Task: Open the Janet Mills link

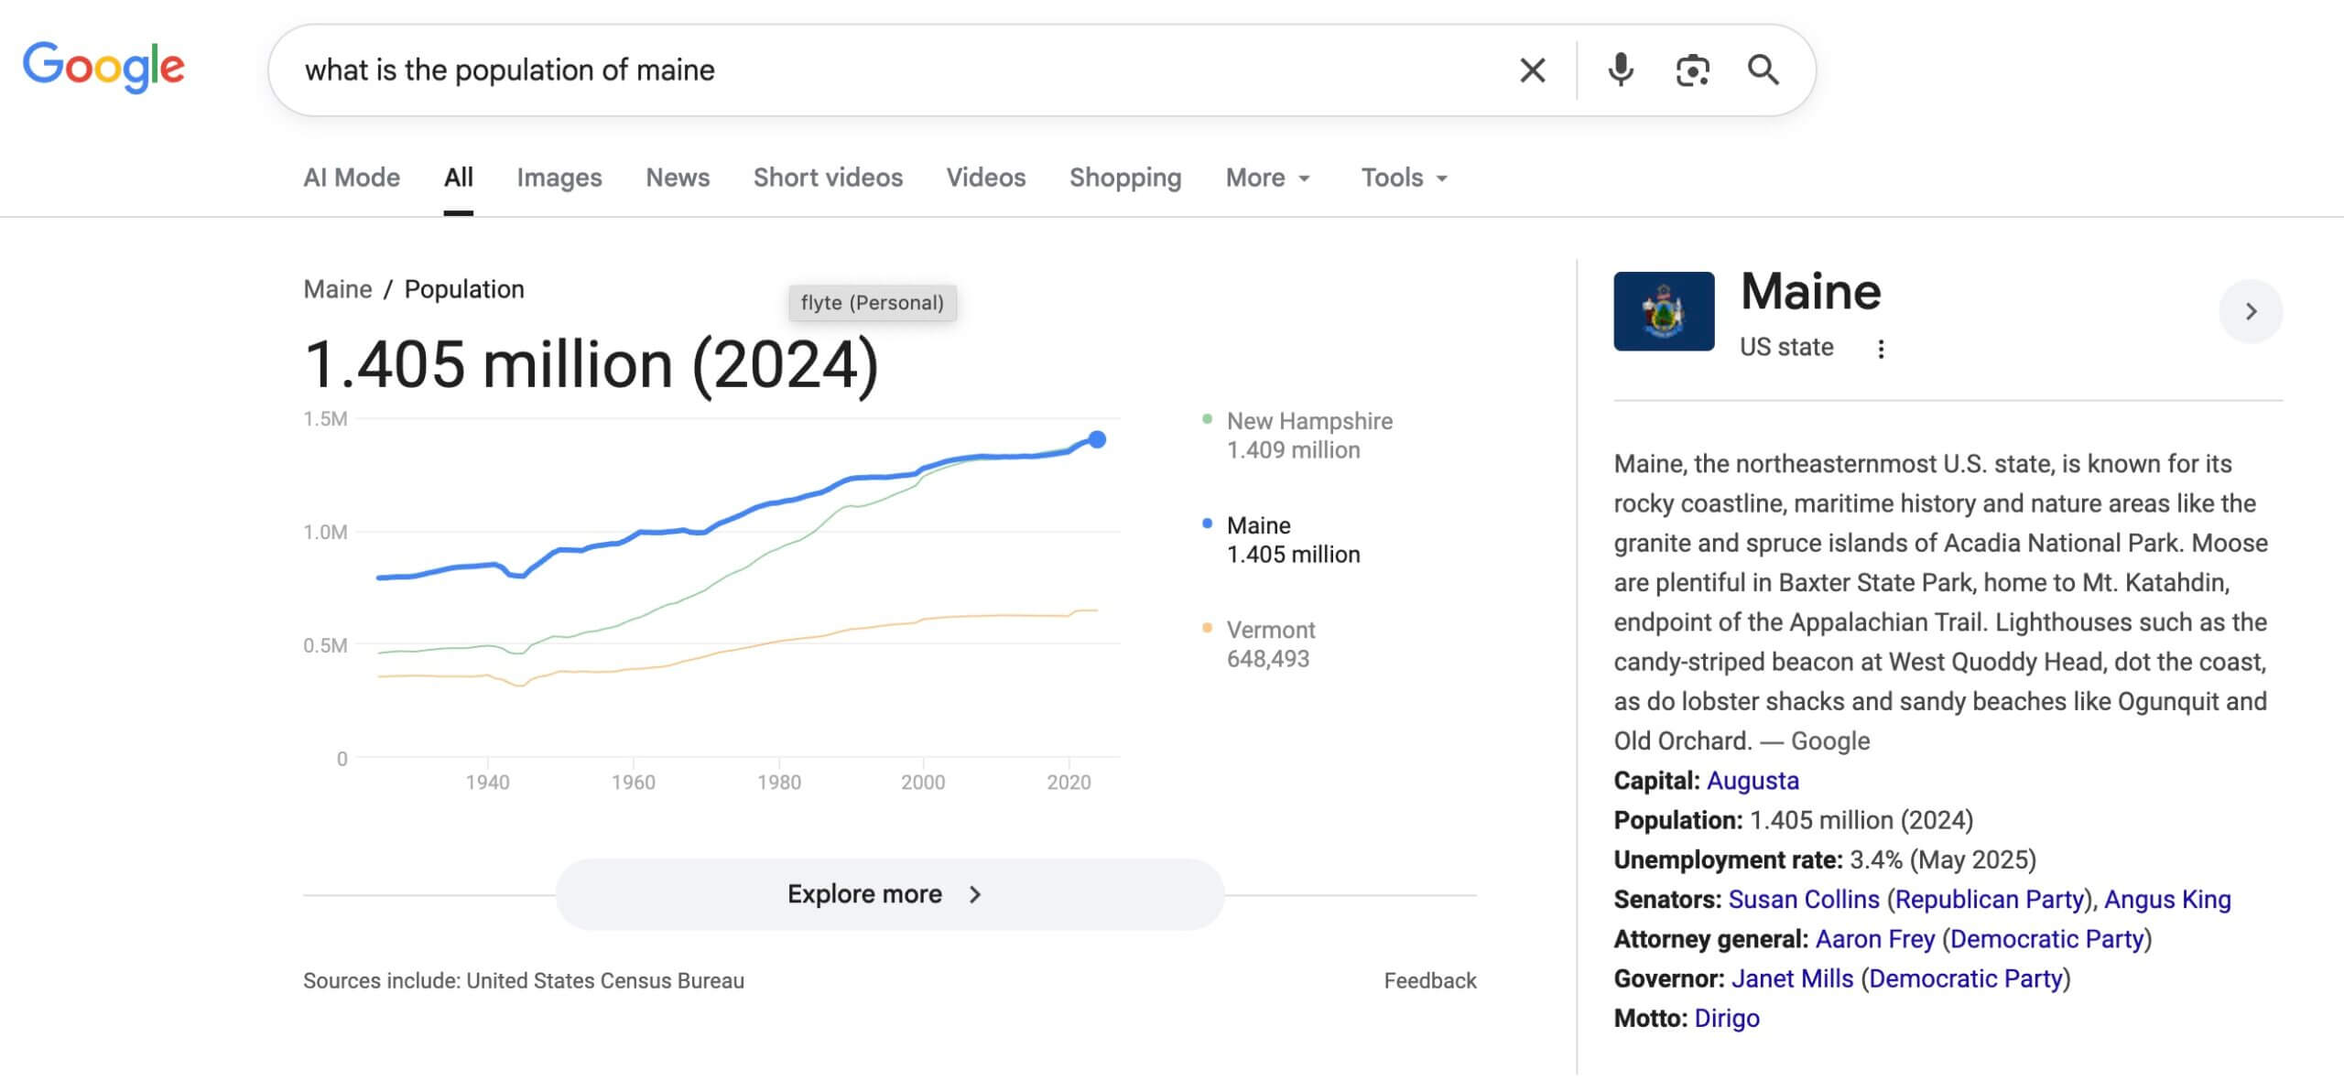Action: (x=1792, y=978)
